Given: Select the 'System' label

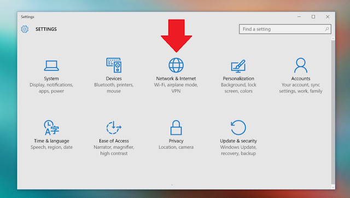Looking at the screenshot, I should click(x=51, y=79).
